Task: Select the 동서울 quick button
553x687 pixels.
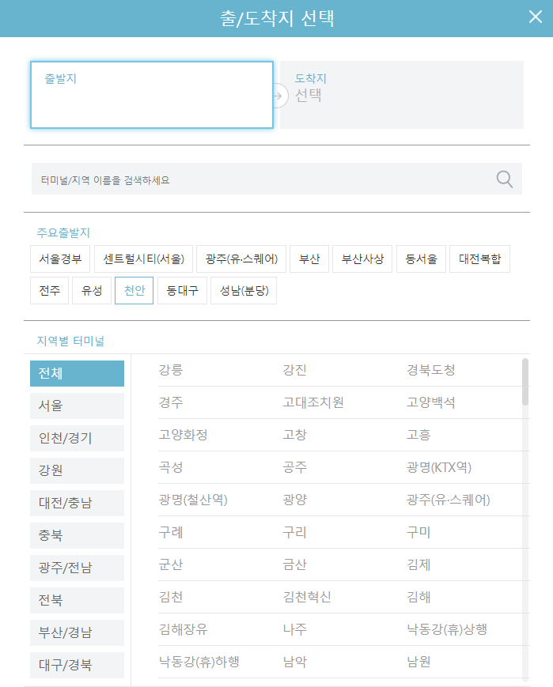Action: tap(421, 259)
